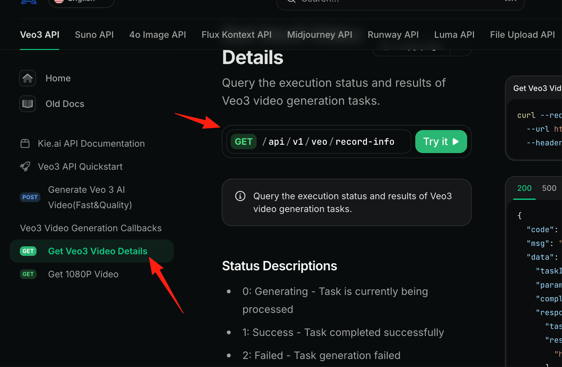
Task: Focus the Search input field
Action: (401, 3)
